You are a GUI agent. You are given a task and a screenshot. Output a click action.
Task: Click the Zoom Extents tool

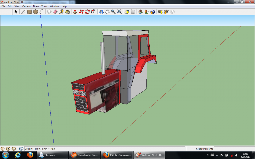[x=119, y=12]
